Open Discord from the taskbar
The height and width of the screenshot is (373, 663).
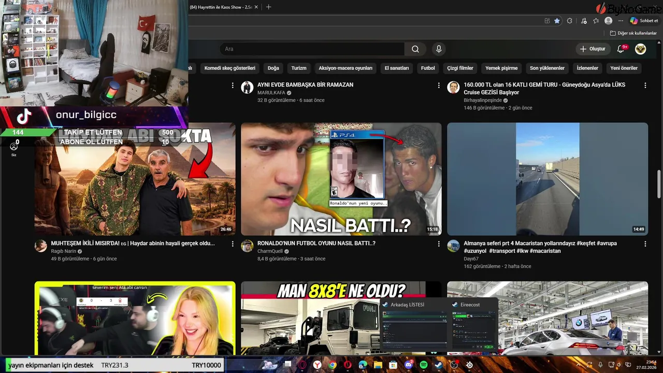[x=409, y=365]
